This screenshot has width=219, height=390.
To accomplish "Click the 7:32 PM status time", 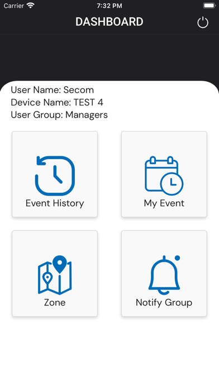I will pyautogui.click(x=109, y=6).
